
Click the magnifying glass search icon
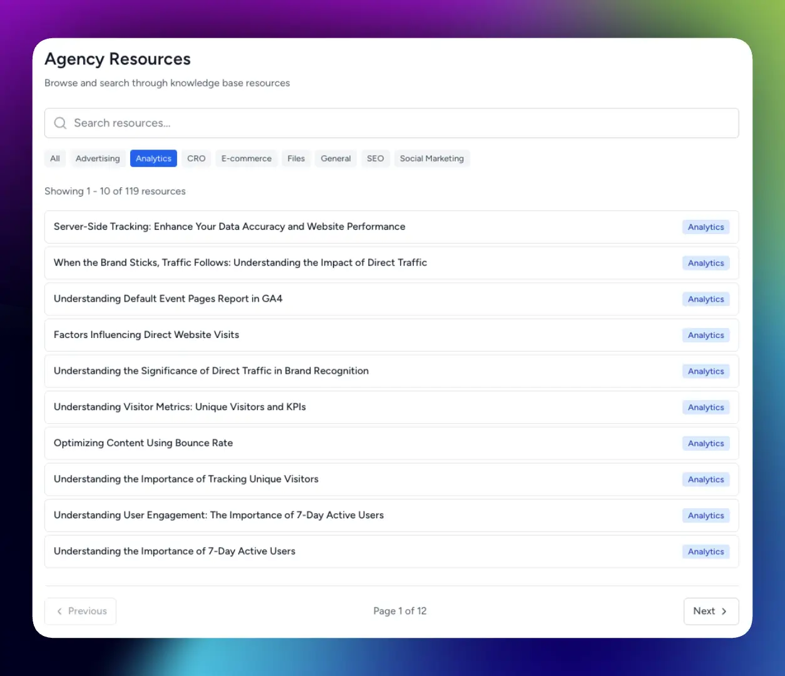[x=60, y=123]
